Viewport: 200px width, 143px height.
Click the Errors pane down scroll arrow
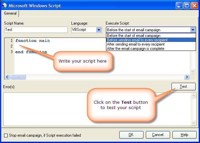point(193,123)
